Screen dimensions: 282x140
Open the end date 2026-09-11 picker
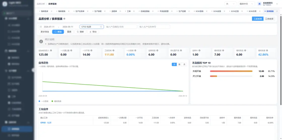(68, 27)
